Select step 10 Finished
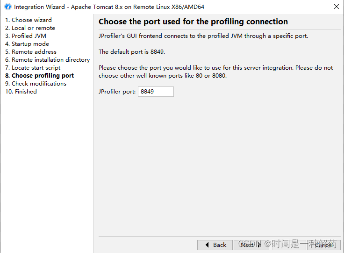This screenshot has width=344, height=253. click(21, 92)
